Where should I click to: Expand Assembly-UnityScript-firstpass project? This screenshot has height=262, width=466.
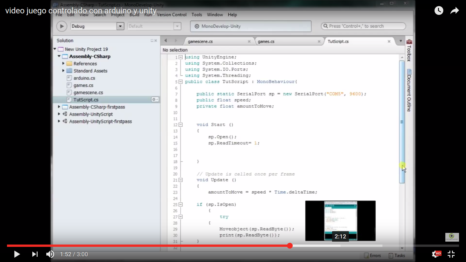59,121
